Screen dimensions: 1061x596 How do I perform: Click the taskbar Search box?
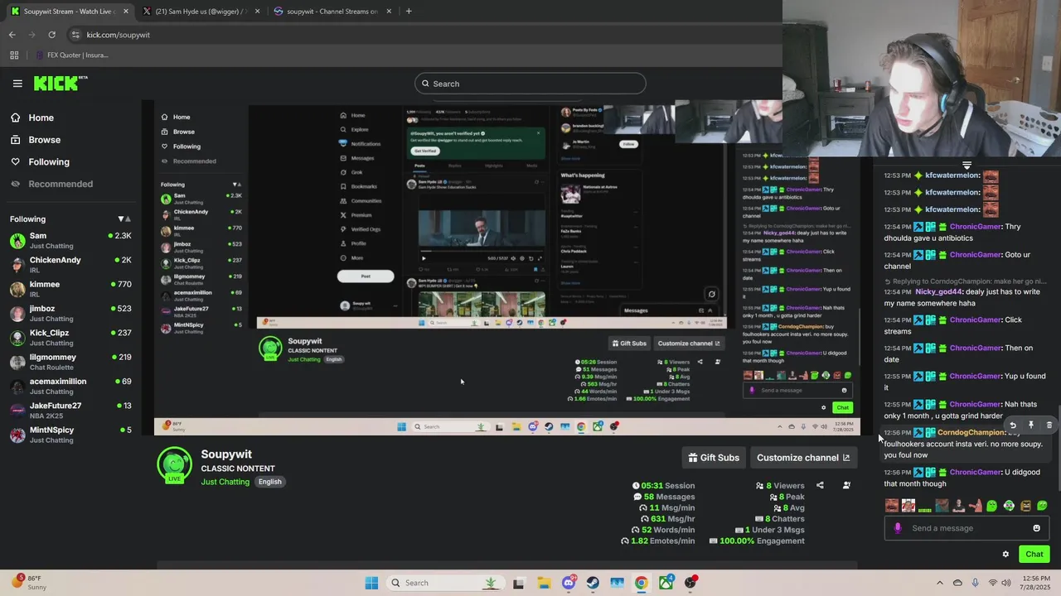pyautogui.click(x=444, y=583)
